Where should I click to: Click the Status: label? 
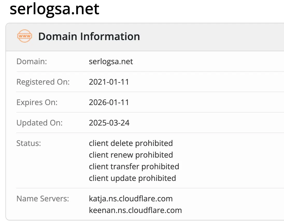pyautogui.click(x=29, y=143)
